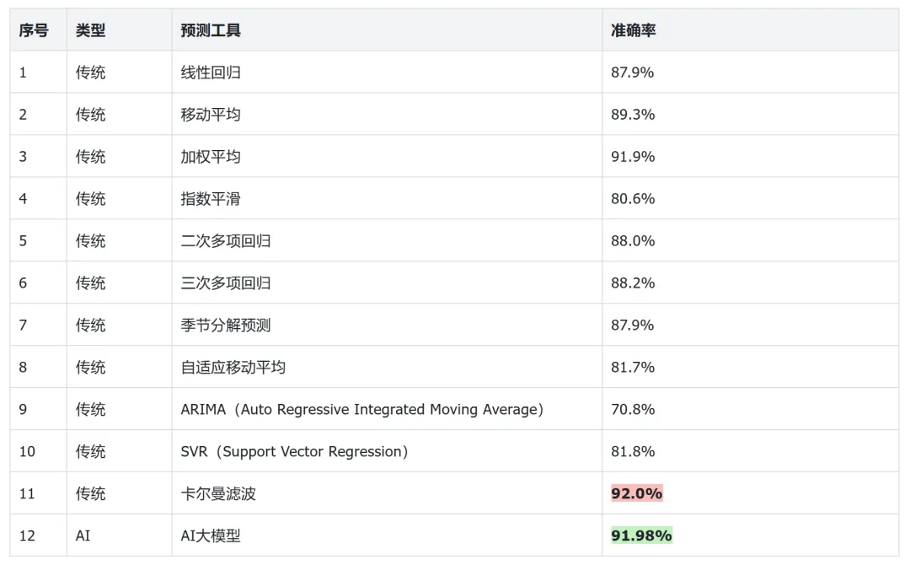Select the ARIMA prediction tool cell
The width and height of the screenshot is (910, 565).
pyautogui.click(x=362, y=410)
